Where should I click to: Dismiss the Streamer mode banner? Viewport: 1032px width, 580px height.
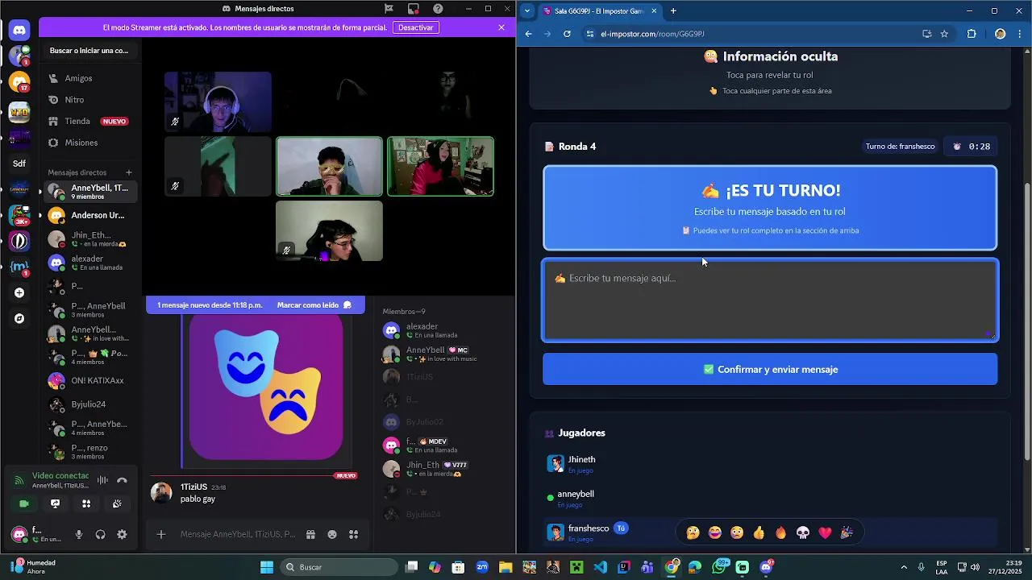501,27
